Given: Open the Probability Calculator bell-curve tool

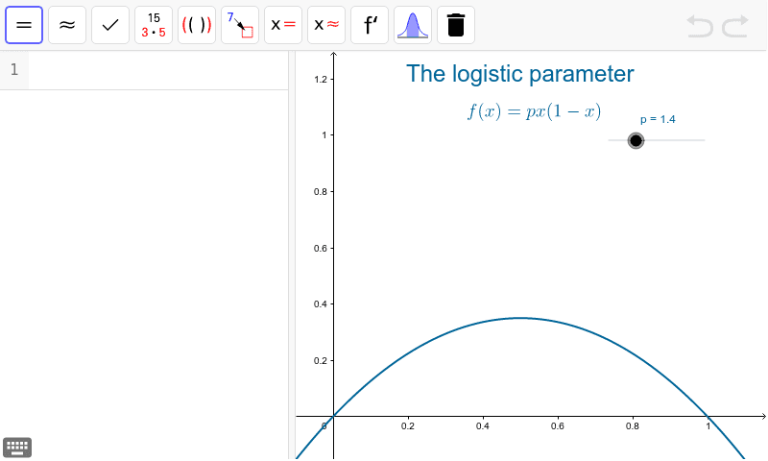Looking at the screenshot, I should [x=413, y=25].
